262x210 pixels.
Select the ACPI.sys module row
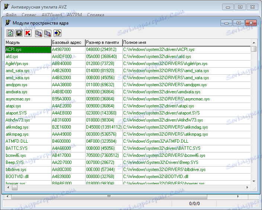coord(128,49)
